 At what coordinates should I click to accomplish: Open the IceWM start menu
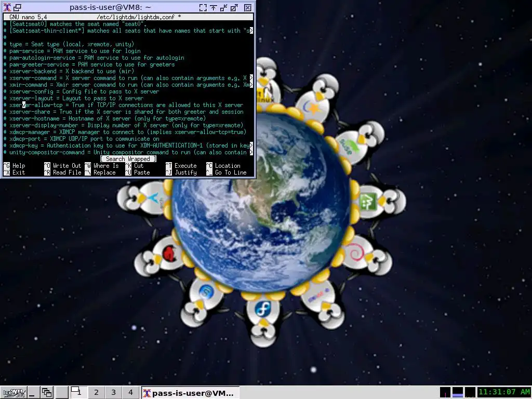[14, 393]
